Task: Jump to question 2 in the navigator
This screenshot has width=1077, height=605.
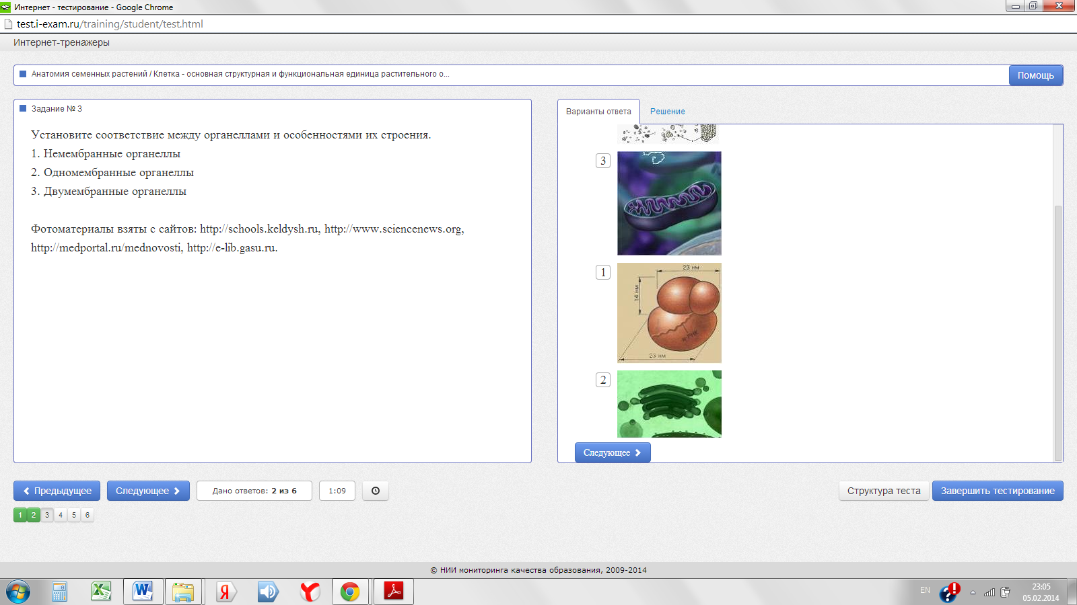Action: click(x=34, y=515)
